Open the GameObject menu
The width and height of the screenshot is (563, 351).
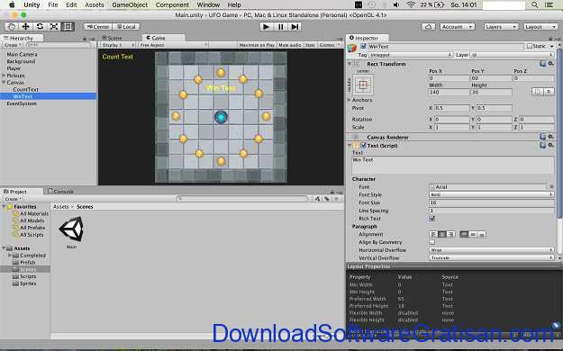[x=130, y=4]
